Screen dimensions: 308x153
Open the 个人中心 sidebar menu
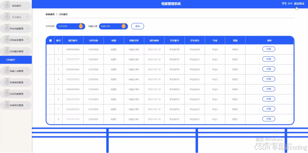tap(16, 17)
